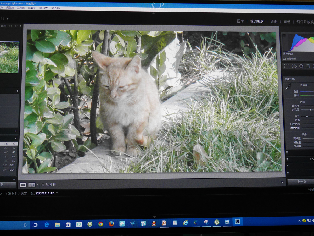Open the 帮助(H) menu
314x236 pixels.
pyautogui.click(x=55, y=8)
